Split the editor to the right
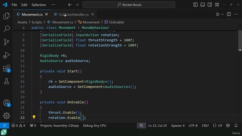The height and width of the screenshot is (136, 242). (229, 14)
